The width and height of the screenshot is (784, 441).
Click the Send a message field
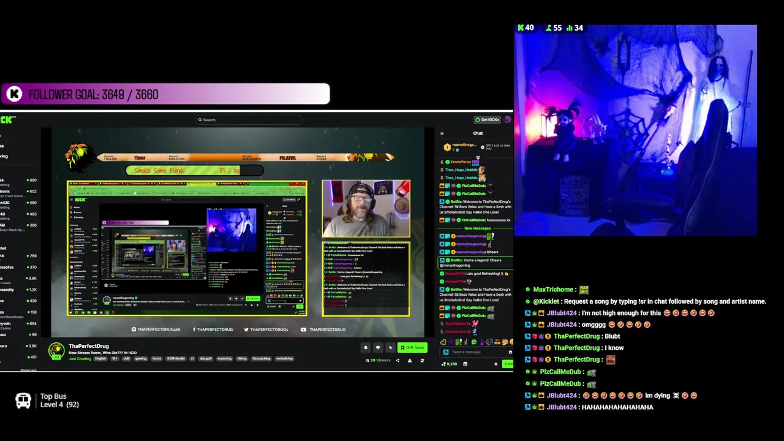477,352
